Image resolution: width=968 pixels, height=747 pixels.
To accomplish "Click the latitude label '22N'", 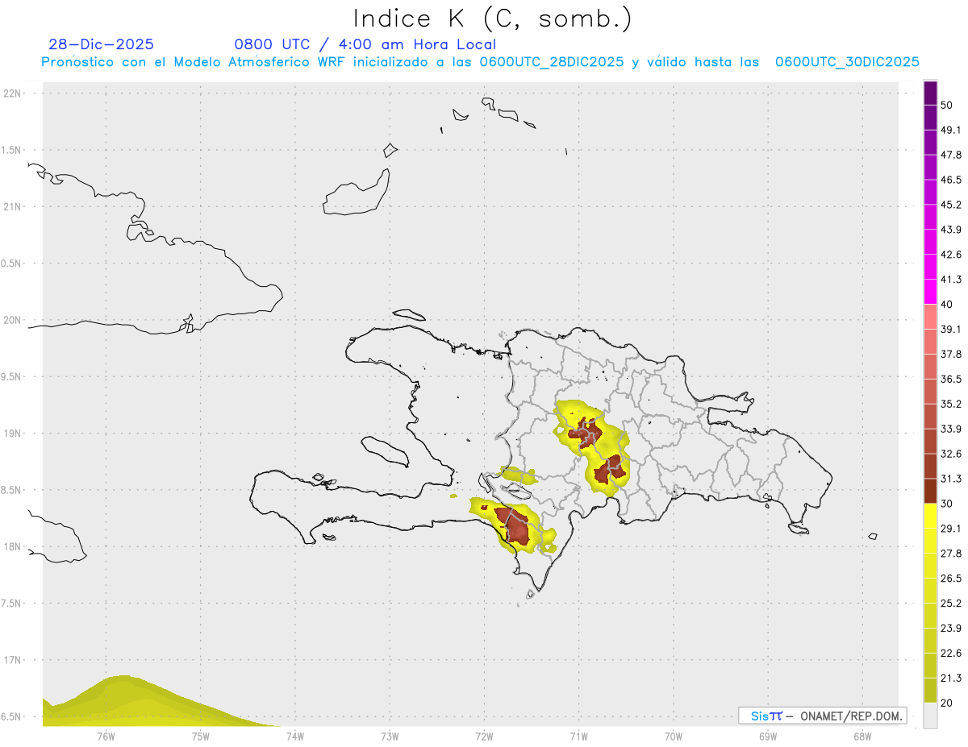I will click(13, 93).
